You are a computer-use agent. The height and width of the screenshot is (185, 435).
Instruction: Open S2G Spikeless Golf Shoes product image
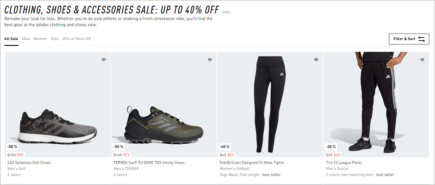pyautogui.click(x=57, y=104)
